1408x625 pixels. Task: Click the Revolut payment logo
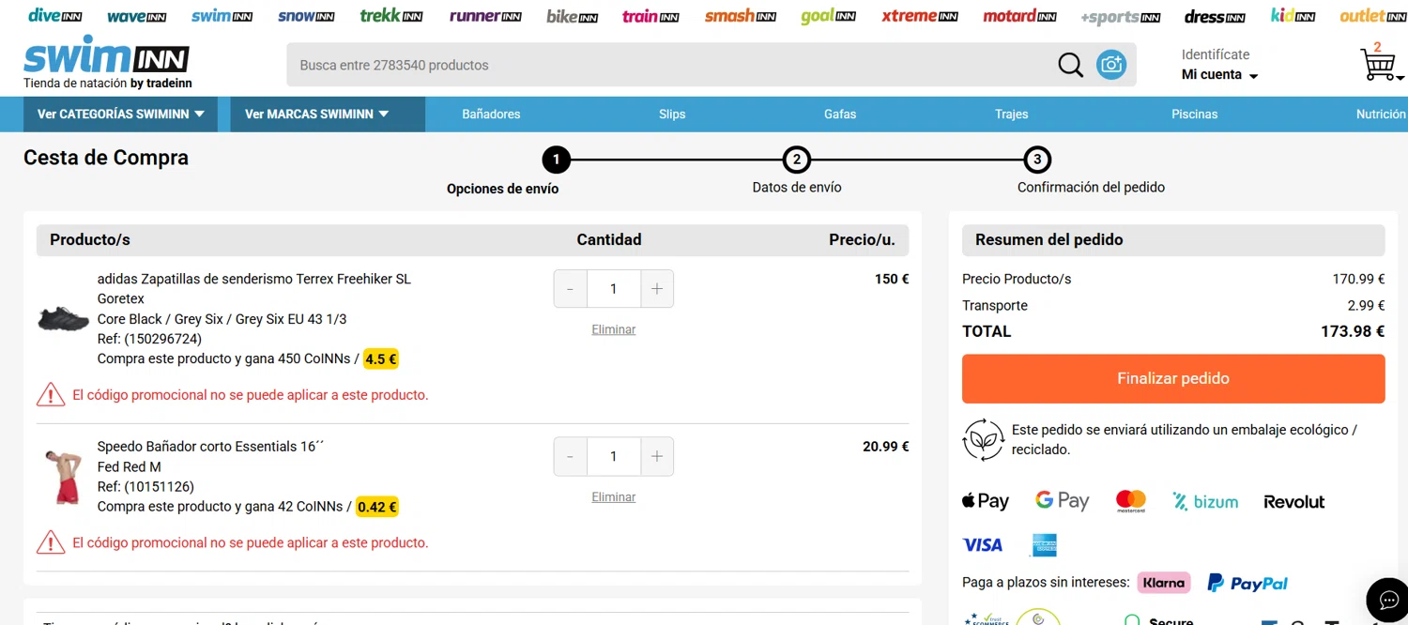(1293, 502)
